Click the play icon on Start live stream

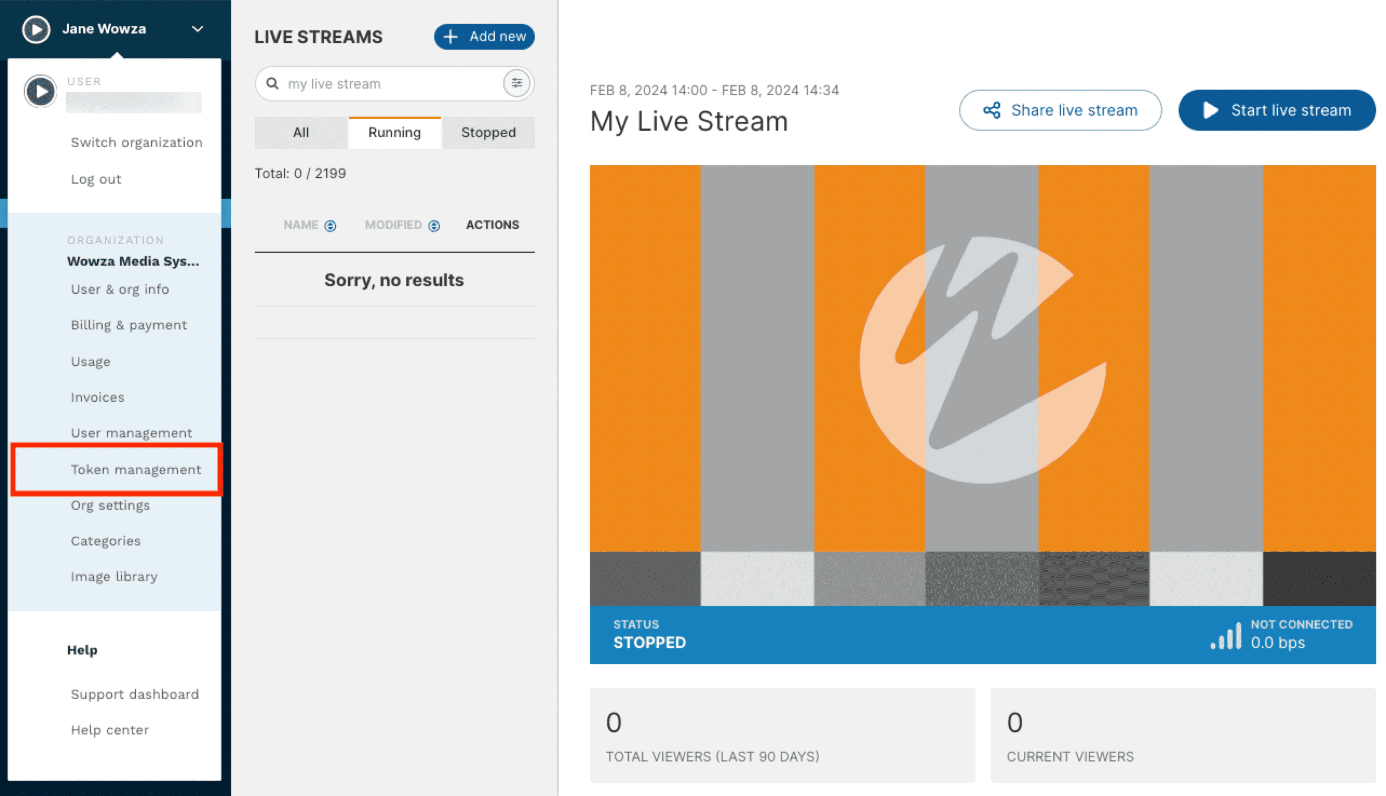1209,110
